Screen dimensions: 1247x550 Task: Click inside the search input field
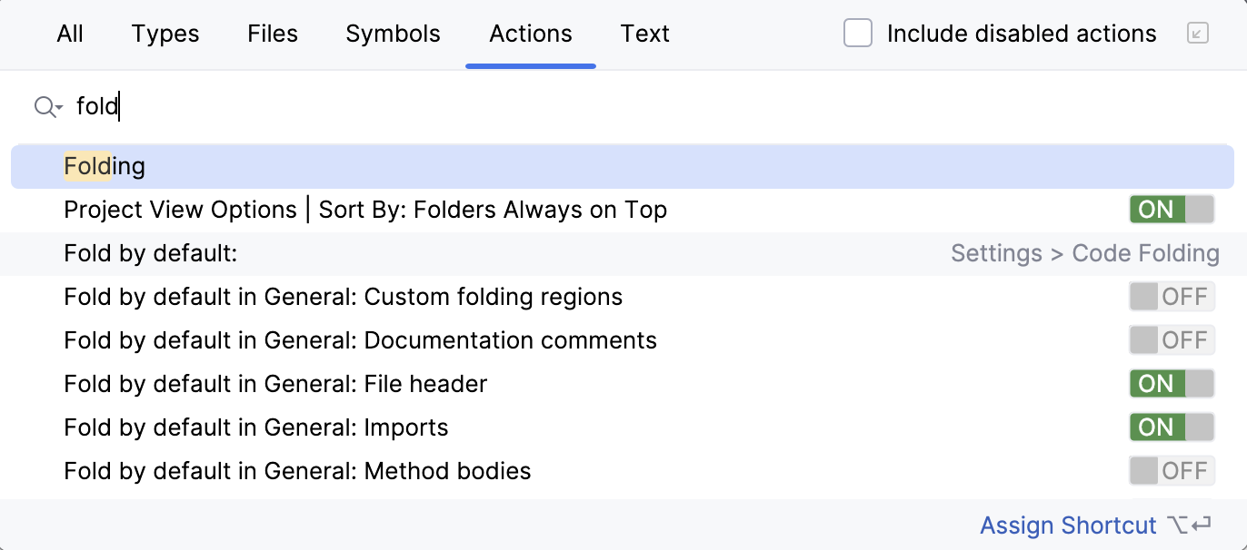273,106
